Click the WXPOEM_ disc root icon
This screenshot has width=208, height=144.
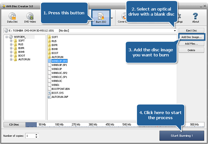pos(11,37)
